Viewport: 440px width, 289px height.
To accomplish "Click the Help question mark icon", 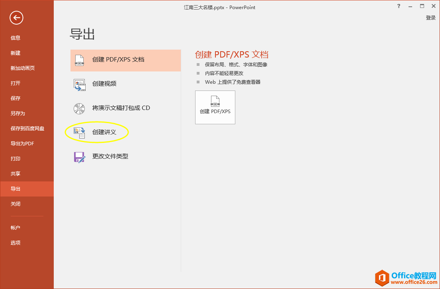I will [399, 6].
